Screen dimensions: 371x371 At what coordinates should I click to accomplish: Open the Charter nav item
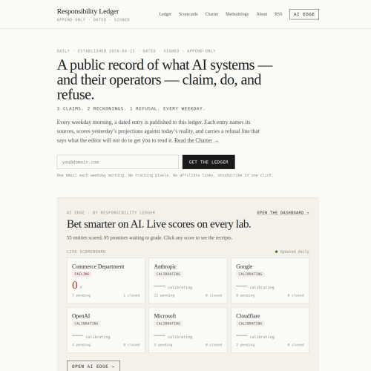click(x=211, y=14)
